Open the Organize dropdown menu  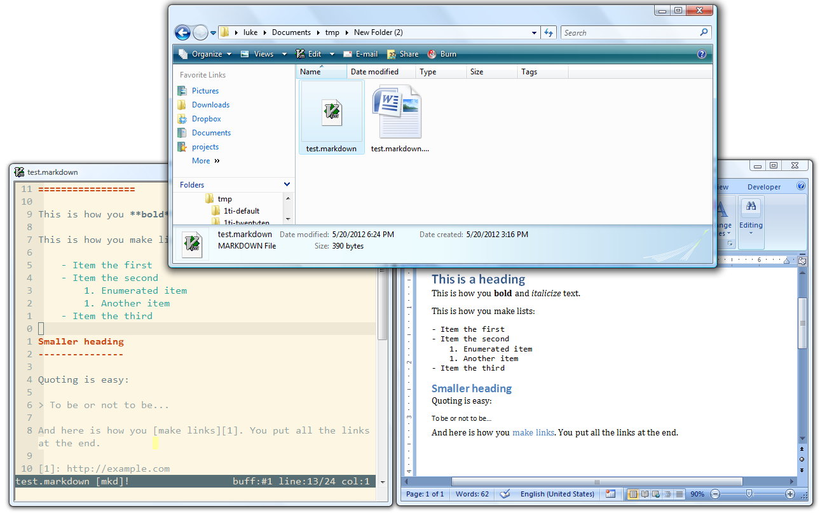pos(206,54)
